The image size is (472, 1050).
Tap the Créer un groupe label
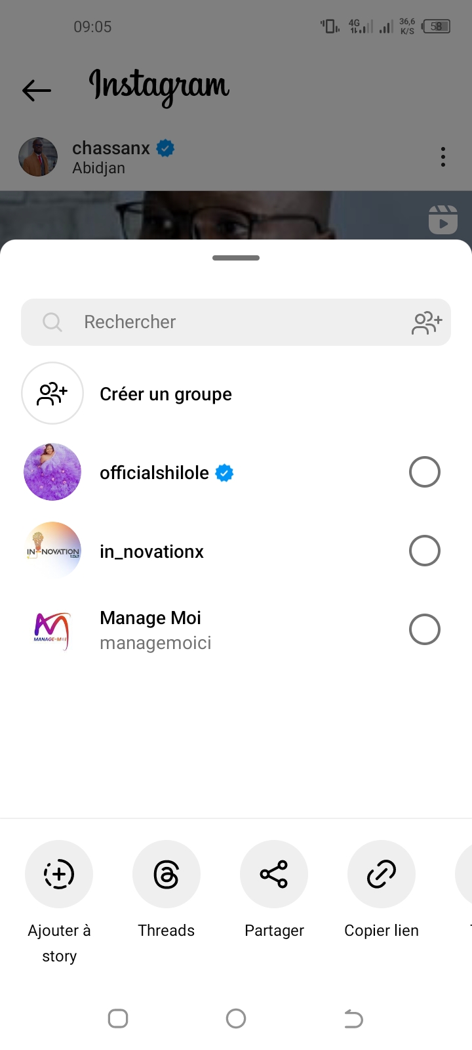click(166, 394)
